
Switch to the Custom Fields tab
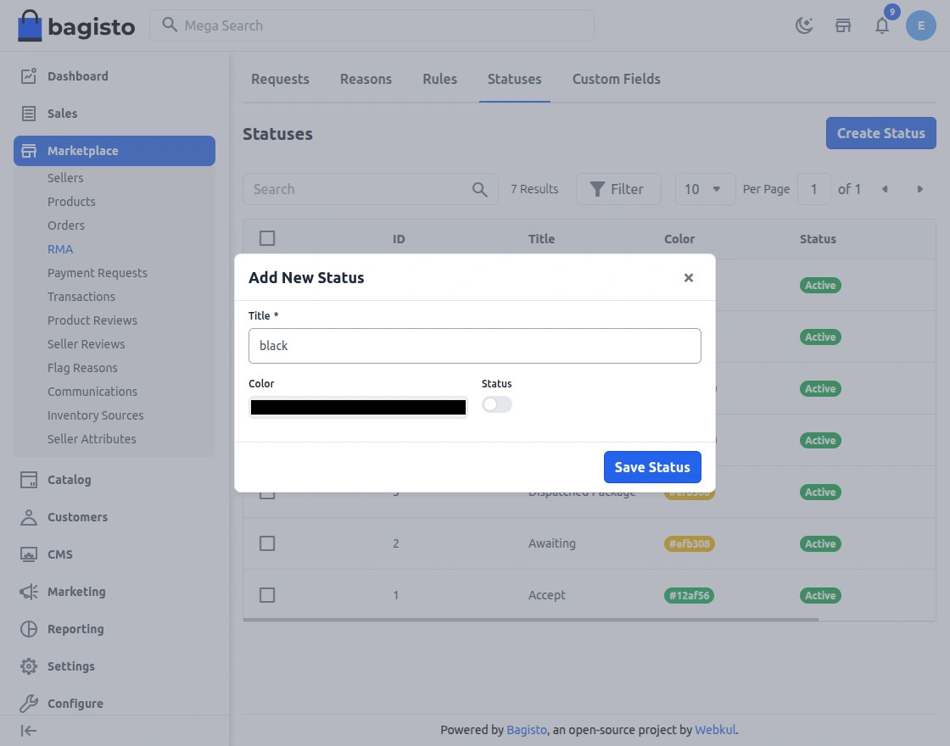[616, 79]
